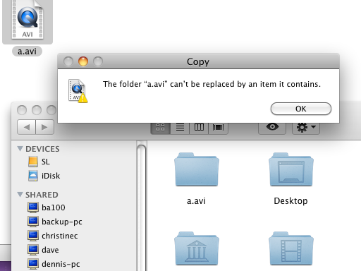This screenshot has height=271, width=361.
Task: Switch Finder to list view
Action: pos(180,127)
